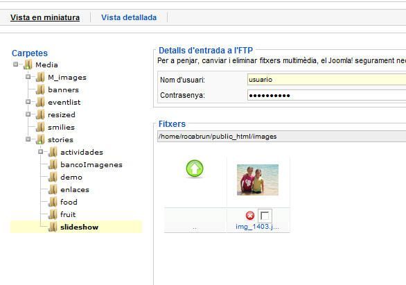Delete img_1403 with the red X icon
This screenshot has height=285, width=406.
point(250,216)
